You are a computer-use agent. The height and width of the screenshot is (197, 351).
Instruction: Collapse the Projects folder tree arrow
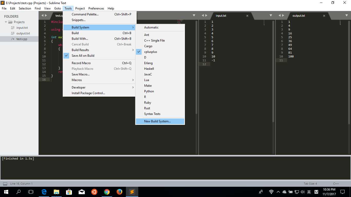click(6, 22)
